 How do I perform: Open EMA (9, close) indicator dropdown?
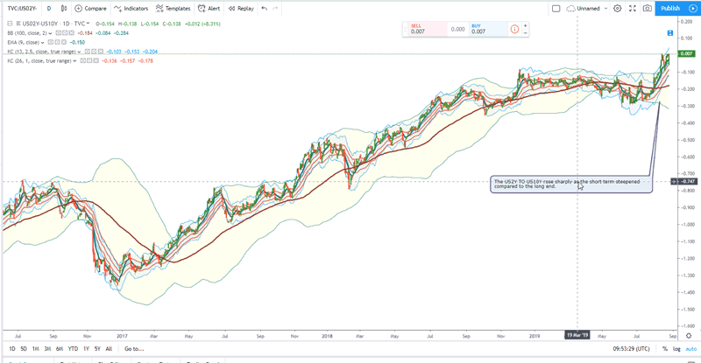[44, 42]
